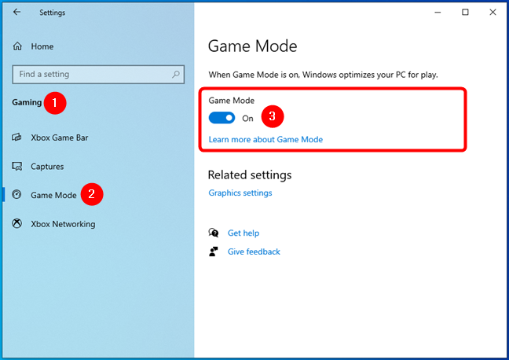
Task: Open the Xbox Networking page label
Action: click(63, 224)
